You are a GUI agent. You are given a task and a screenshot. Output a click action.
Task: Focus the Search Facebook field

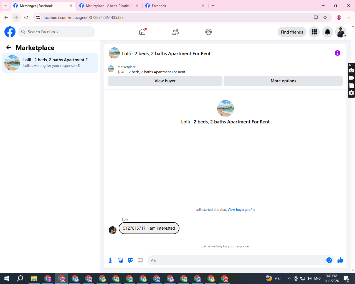click(x=57, y=32)
